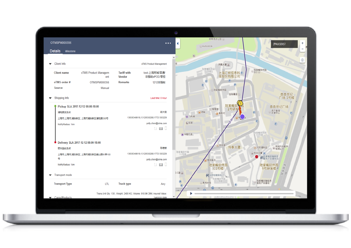Collapse the Client Info section
The width and height of the screenshot is (351, 248).
pyautogui.click(x=50, y=64)
